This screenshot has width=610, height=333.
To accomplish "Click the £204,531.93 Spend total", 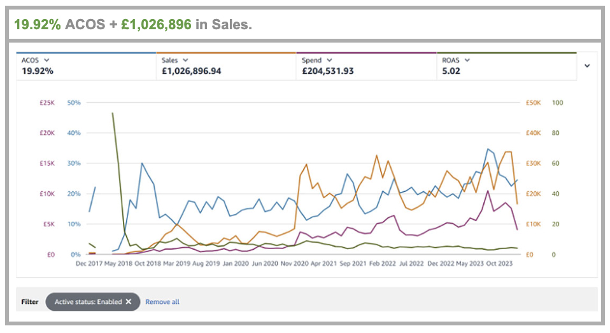I will pos(328,71).
